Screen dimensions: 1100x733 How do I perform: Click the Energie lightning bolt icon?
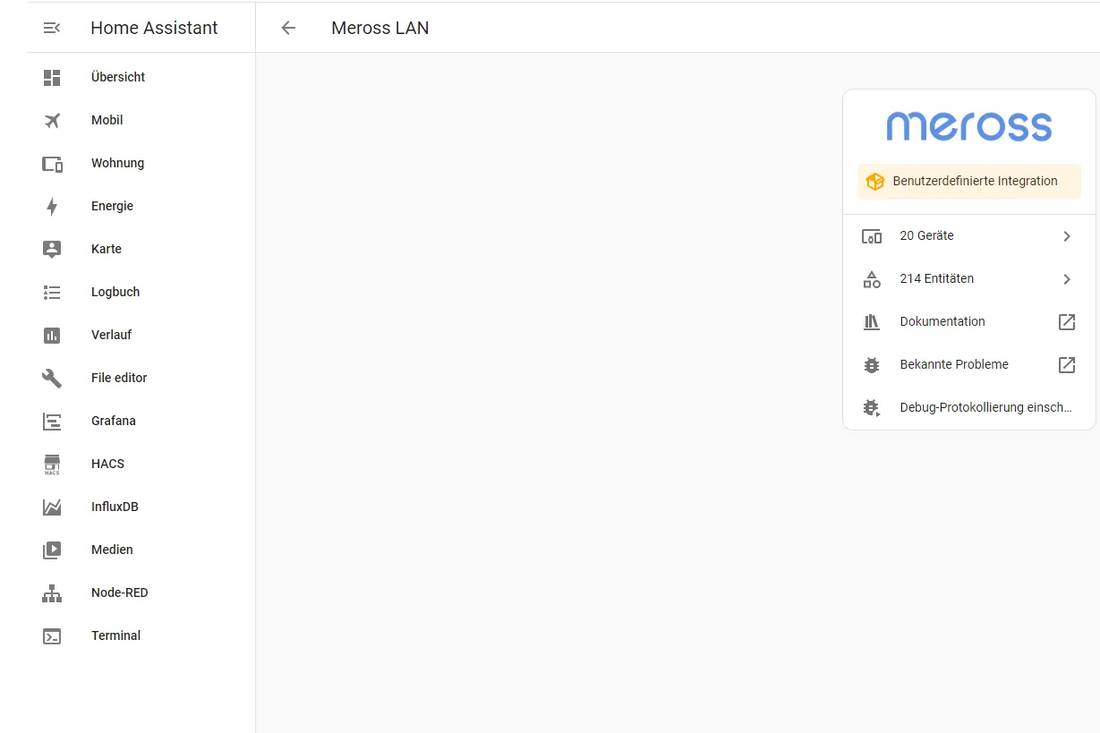[52, 206]
